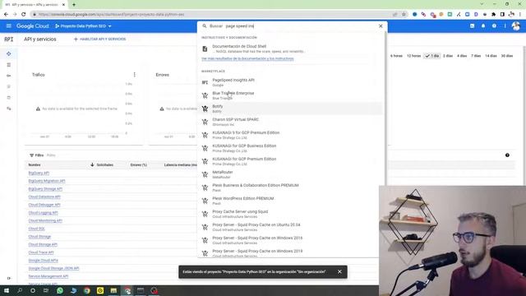Open Windows Start menu

(x=7, y=290)
